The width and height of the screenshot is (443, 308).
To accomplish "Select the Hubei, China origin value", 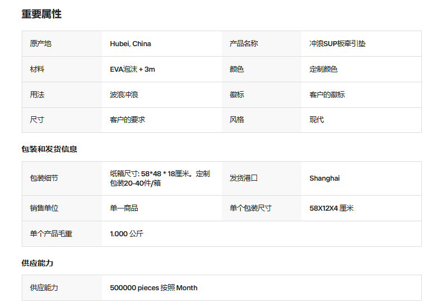I will (130, 44).
